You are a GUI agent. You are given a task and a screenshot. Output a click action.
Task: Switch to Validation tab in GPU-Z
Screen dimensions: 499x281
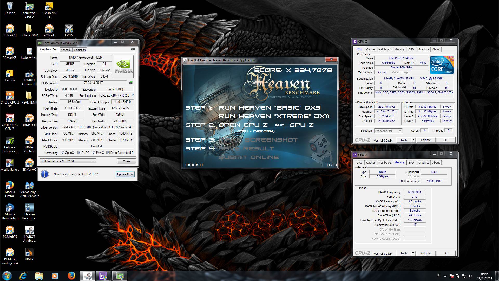coord(80,50)
